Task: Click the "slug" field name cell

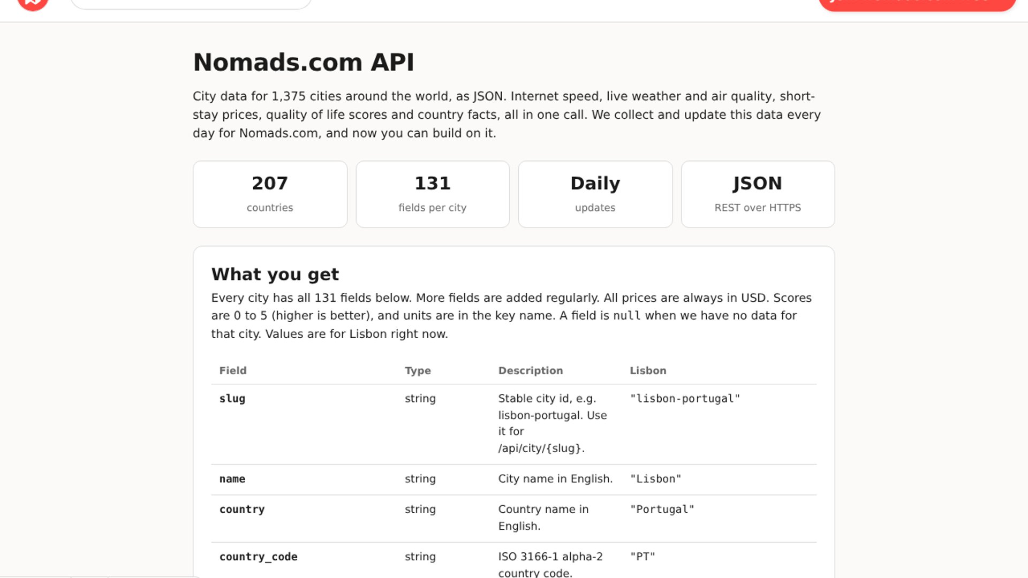Action: pos(232,399)
